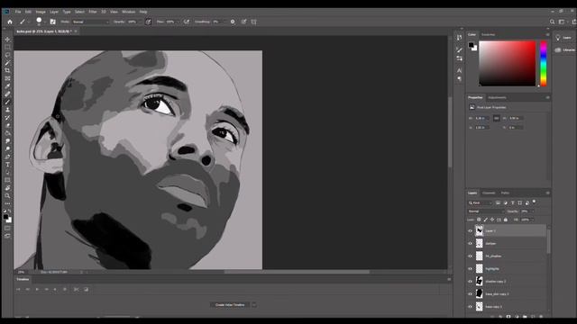The height and width of the screenshot is (324, 577).
Task: Open the File menu
Action: (x=18, y=12)
